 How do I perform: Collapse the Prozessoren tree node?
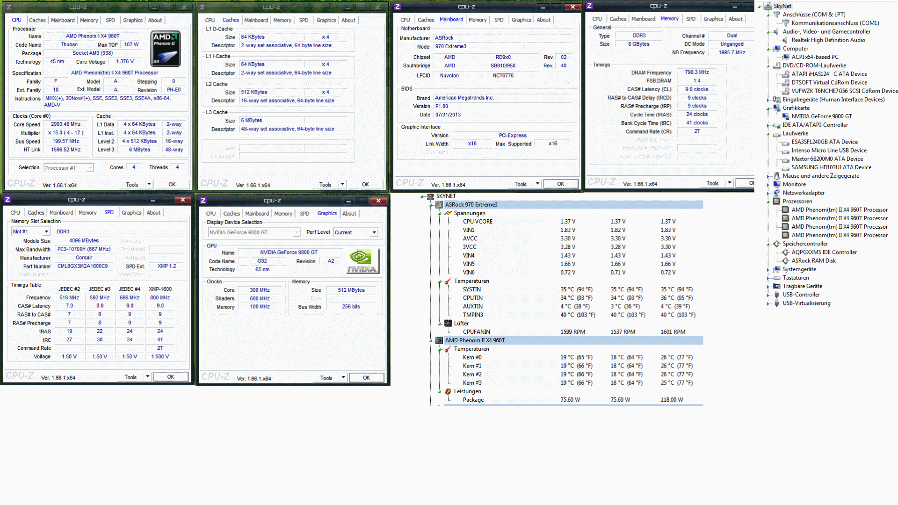click(x=768, y=202)
